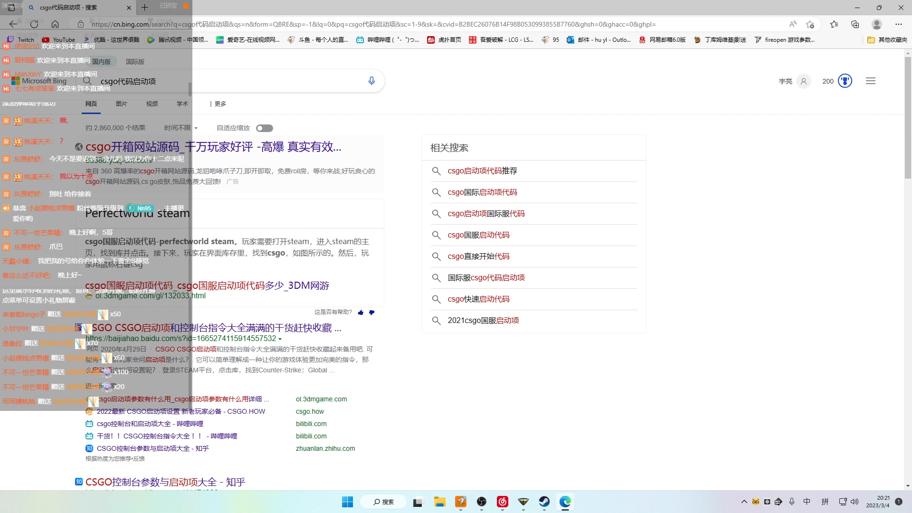Click the microphone icon in the system tray
The width and height of the screenshot is (912, 513).
[x=792, y=502]
